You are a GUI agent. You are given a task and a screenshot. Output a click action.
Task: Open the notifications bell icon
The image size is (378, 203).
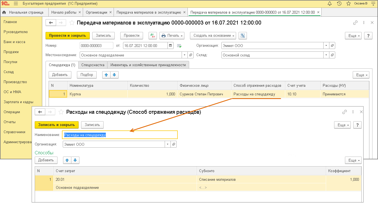(330, 4)
